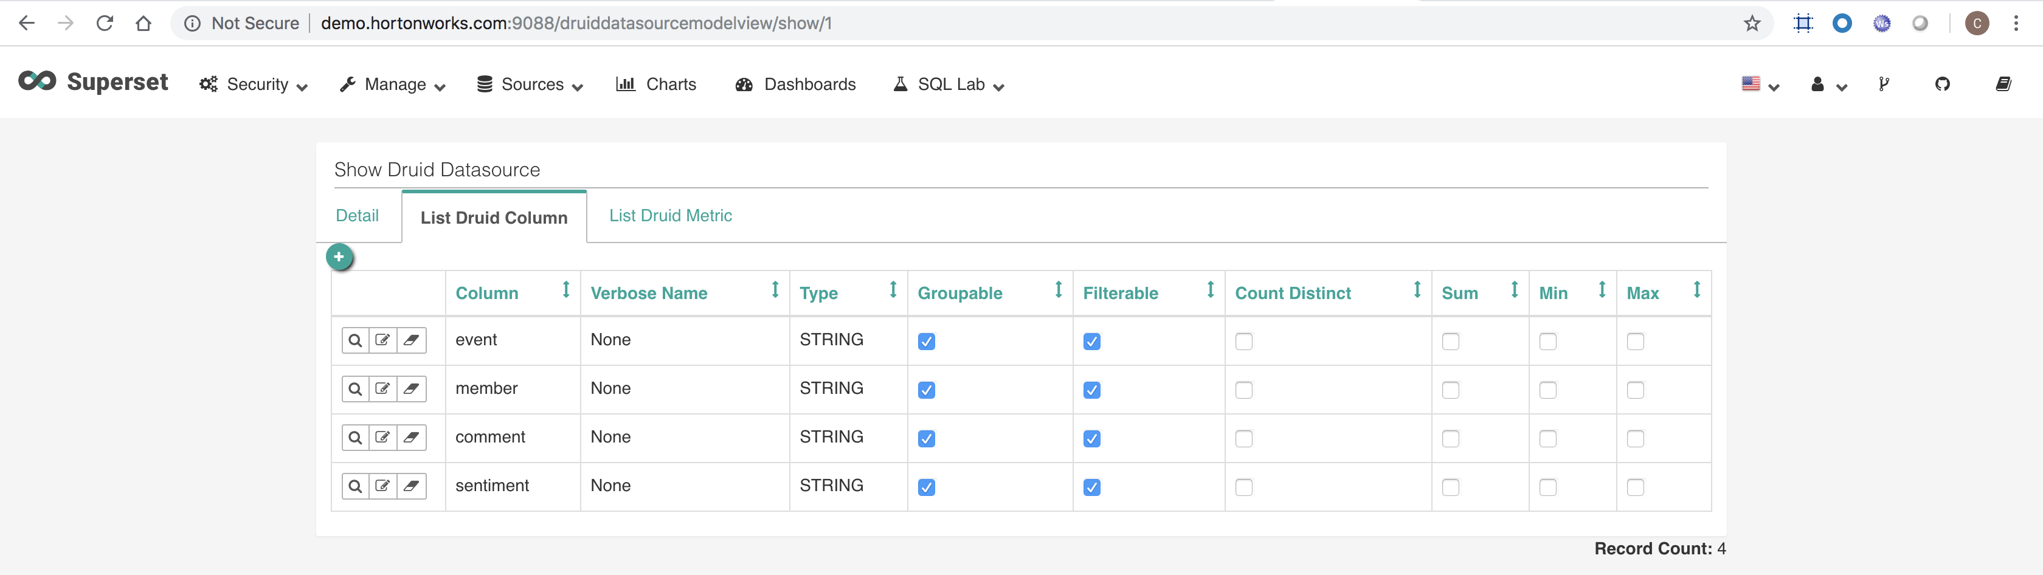Sort table by Type header
The image size is (2043, 575).
click(848, 292)
